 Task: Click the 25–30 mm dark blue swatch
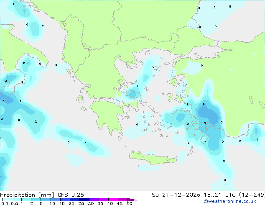(x=84, y=200)
